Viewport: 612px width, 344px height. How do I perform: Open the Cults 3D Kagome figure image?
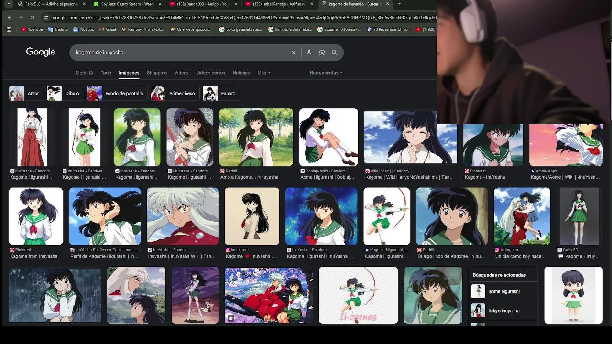click(x=579, y=216)
